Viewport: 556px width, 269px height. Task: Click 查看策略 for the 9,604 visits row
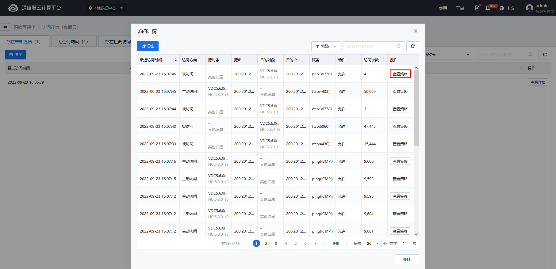coord(400,214)
